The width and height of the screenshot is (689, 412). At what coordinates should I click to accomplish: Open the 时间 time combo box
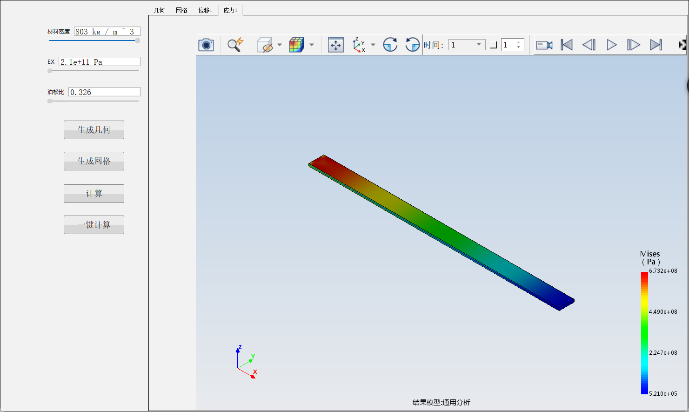click(x=467, y=45)
